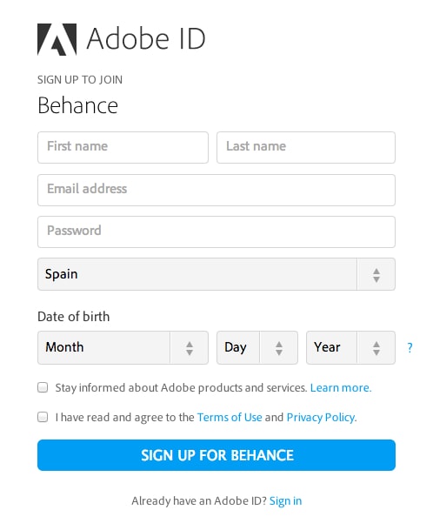Check the Stay informed about Adobe products box

(43, 387)
